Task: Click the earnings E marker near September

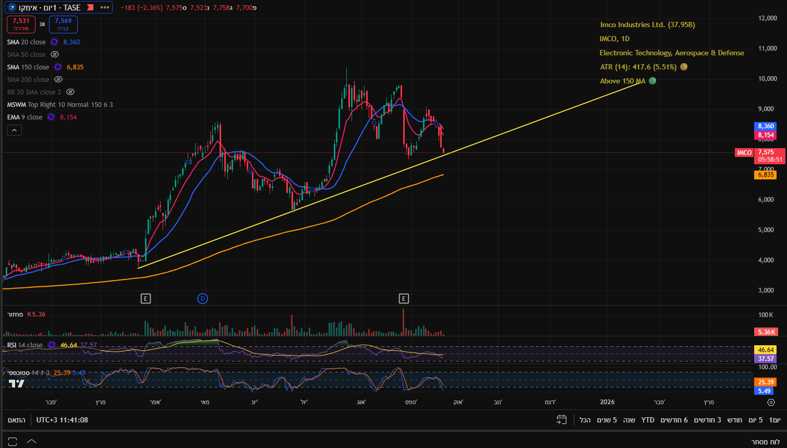Action: [x=404, y=298]
